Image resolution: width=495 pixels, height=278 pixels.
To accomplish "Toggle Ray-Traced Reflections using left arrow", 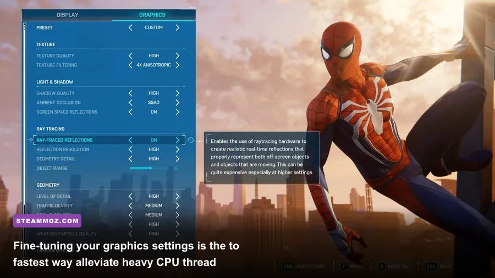I will 130,140.
